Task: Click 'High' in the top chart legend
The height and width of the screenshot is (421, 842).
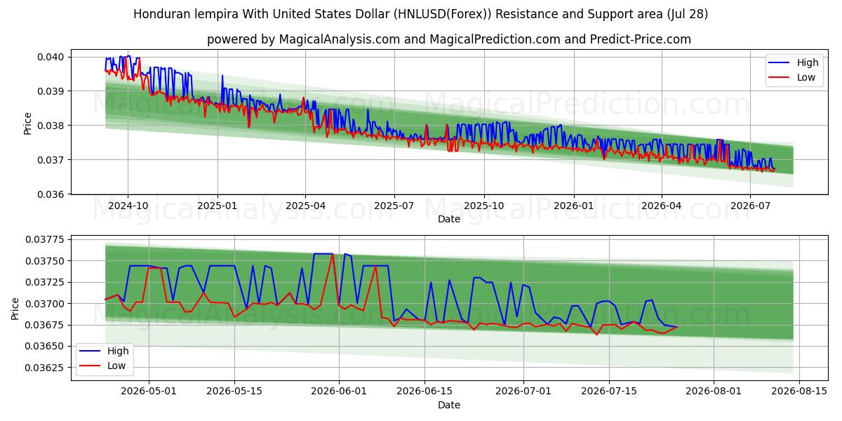Action: 808,62
